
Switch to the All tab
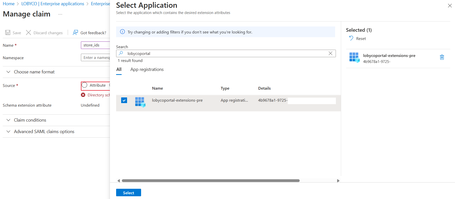point(119,69)
